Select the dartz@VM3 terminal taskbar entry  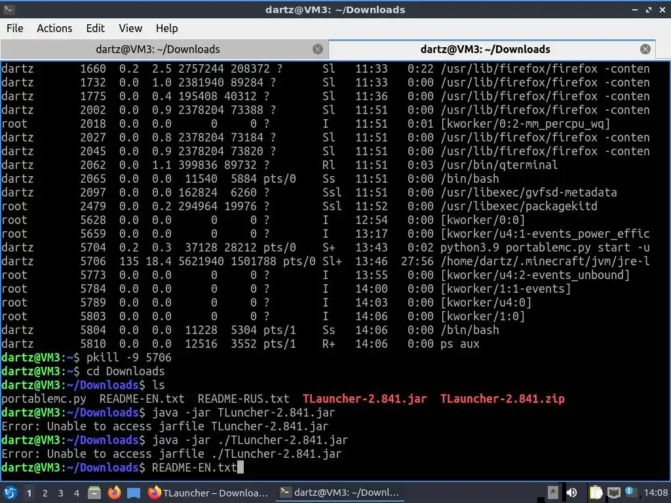coord(340,493)
